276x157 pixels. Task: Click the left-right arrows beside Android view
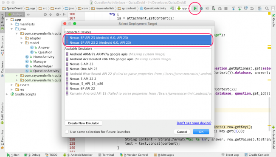point(28,14)
